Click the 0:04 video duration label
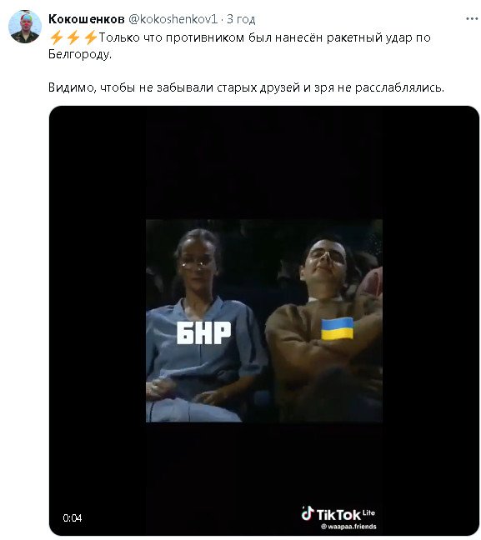 (x=73, y=518)
